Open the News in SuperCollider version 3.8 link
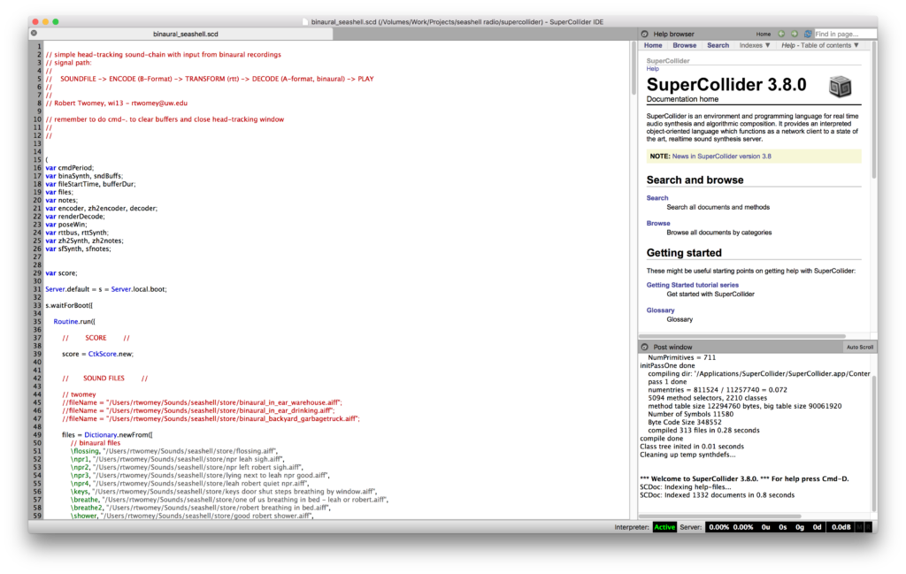 click(722, 156)
